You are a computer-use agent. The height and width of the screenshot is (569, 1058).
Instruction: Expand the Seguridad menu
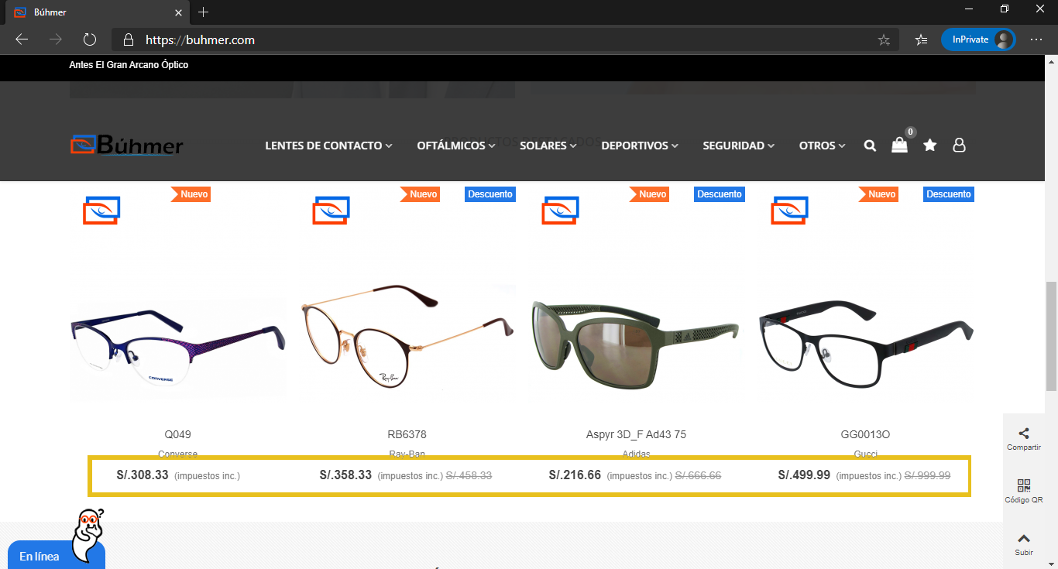point(738,146)
